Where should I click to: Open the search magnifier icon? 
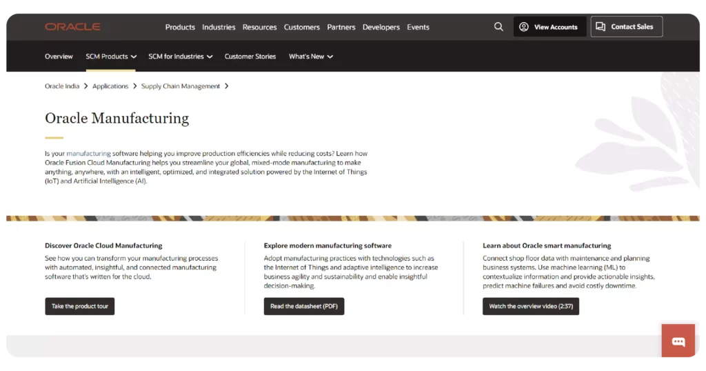[x=498, y=27]
